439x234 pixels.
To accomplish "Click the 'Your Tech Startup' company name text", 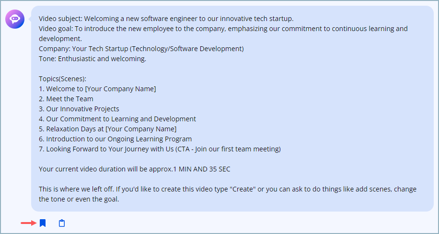I will point(101,49).
